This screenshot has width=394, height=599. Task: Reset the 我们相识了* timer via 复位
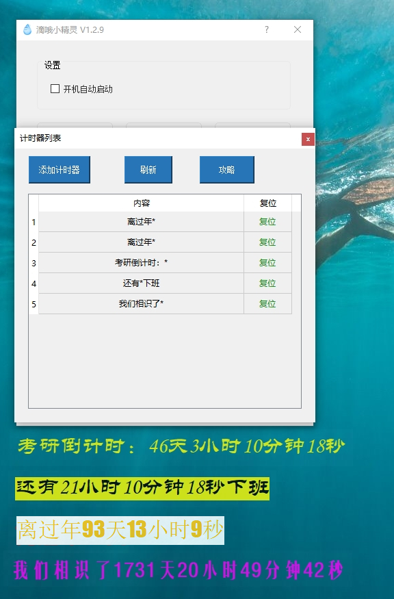(267, 304)
